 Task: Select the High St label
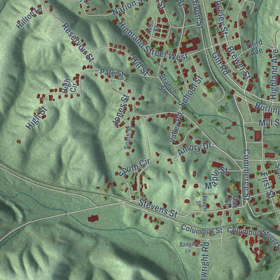pos(36,118)
